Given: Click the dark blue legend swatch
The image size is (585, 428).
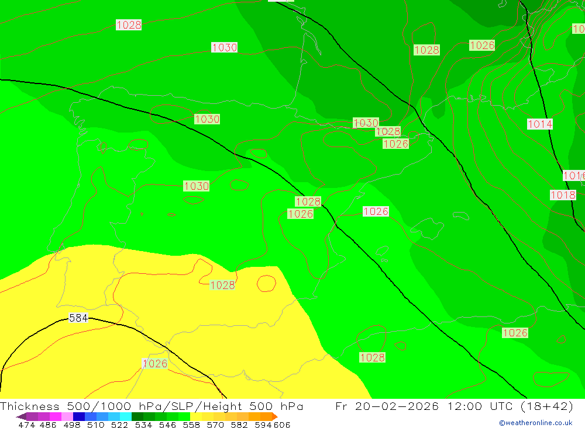Looking at the screenshot, I should [x=79, y=416].
